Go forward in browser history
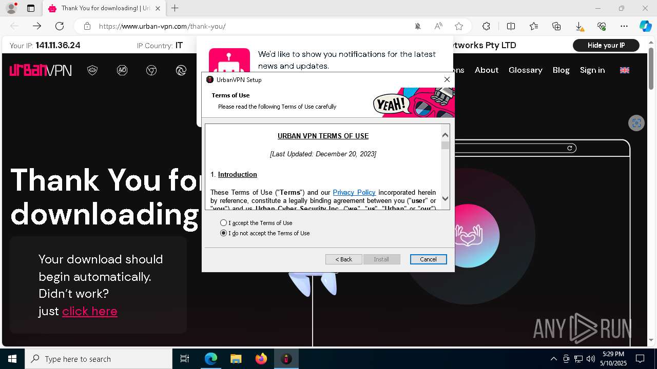Screen dimensions: 657x369 click(x=37, y=26)
